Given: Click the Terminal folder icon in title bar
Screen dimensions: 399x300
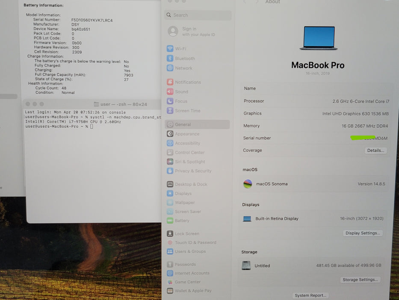Looking at the screenshot, I should 96,104.
